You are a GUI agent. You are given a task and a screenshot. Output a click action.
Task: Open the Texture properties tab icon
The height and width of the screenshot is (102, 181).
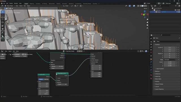151,78
